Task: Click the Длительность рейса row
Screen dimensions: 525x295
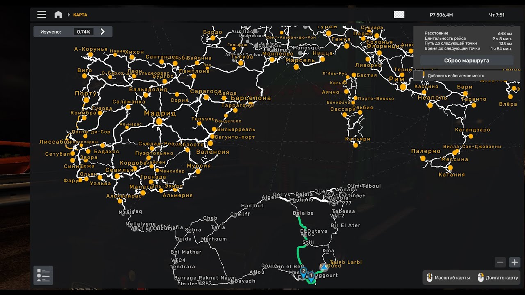Action: pyautogui.click(x=468, y=39)
